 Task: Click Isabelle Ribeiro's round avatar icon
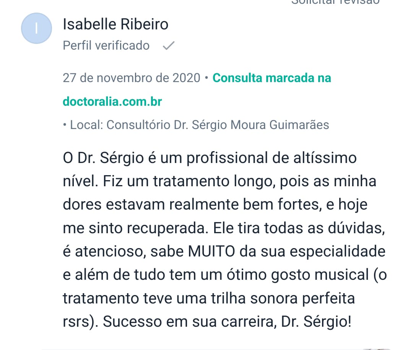pos(36,28)
